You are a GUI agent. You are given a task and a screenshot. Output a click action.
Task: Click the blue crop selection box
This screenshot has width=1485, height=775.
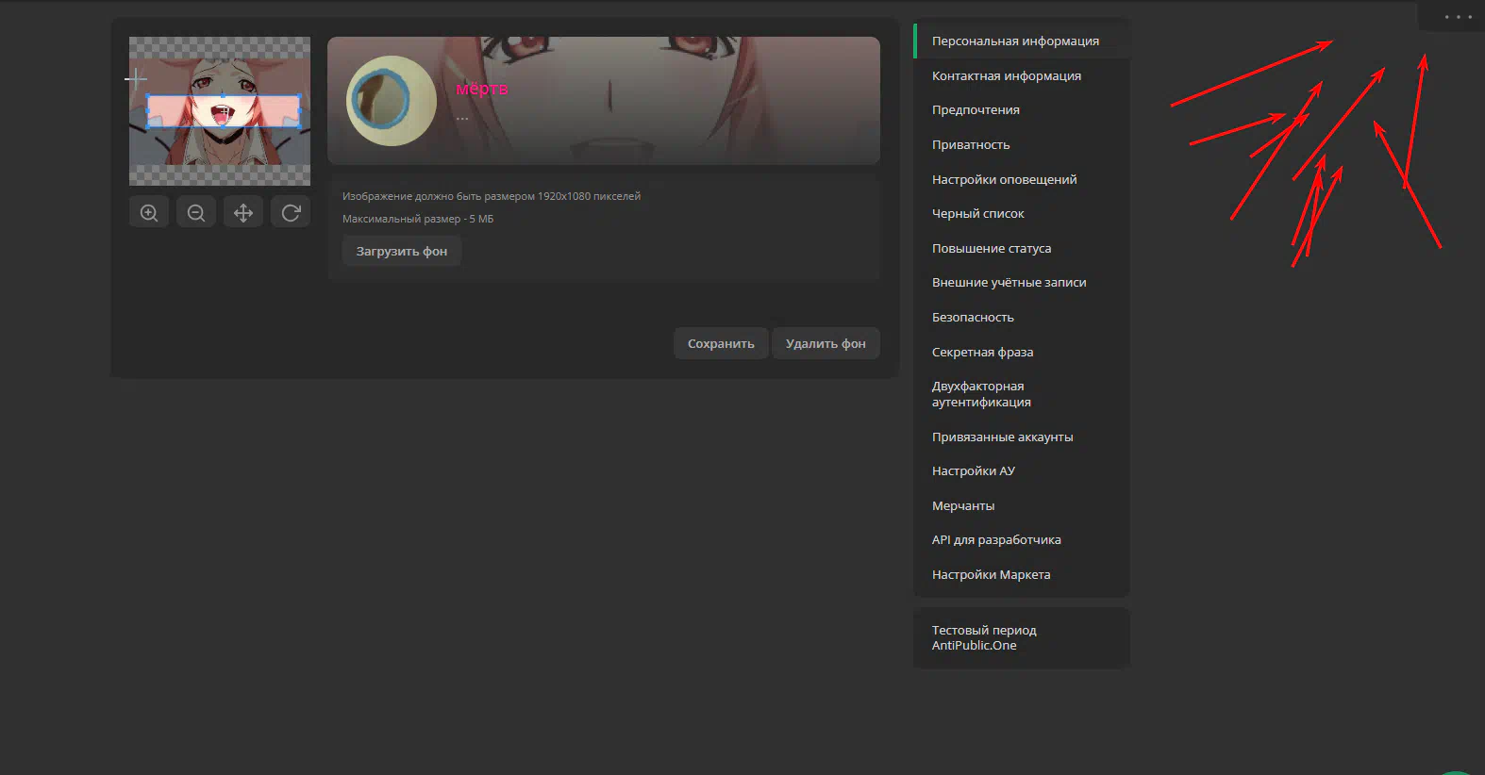coord(224,110)
